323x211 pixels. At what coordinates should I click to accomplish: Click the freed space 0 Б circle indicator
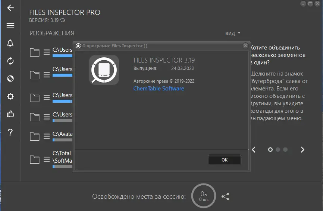coord(204,196)
